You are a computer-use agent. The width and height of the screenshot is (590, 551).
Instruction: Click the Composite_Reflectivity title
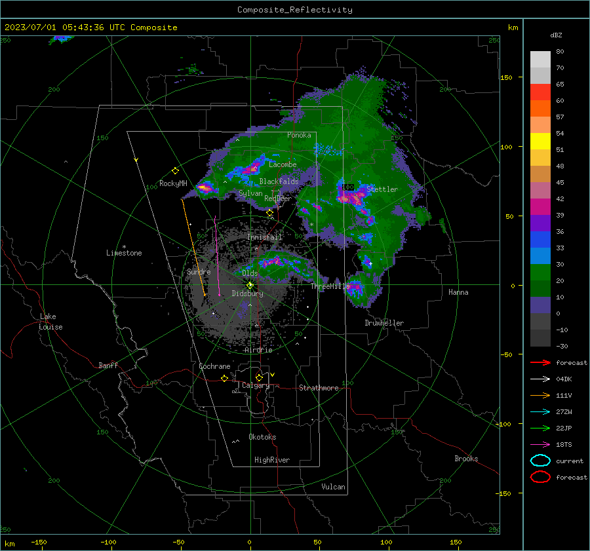[x=295, y=10]
